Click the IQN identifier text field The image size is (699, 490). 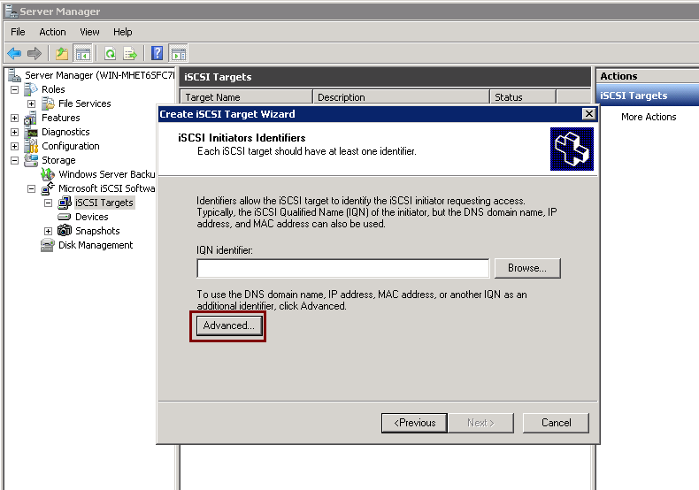coord(342,268)
